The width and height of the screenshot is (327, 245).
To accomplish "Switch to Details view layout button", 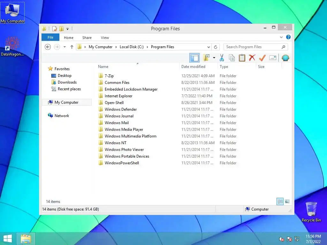I will point(280,202).
